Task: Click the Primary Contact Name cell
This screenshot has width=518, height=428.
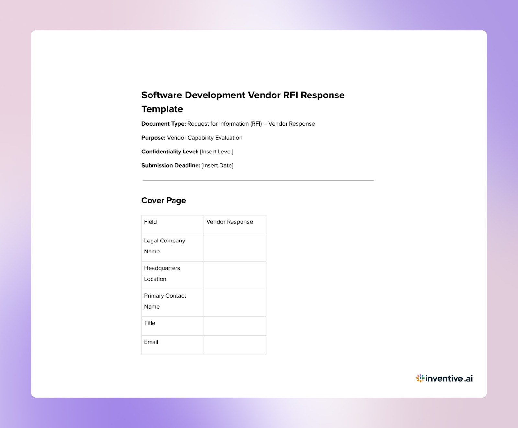Action: point(165,301)
